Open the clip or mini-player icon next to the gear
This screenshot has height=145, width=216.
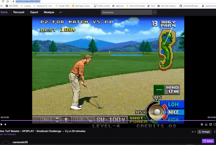tap(206, 124)
